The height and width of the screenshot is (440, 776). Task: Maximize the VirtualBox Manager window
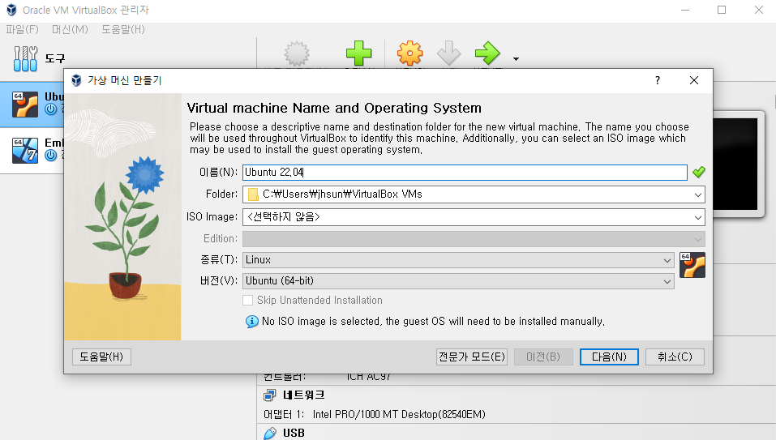click(722, 10)
